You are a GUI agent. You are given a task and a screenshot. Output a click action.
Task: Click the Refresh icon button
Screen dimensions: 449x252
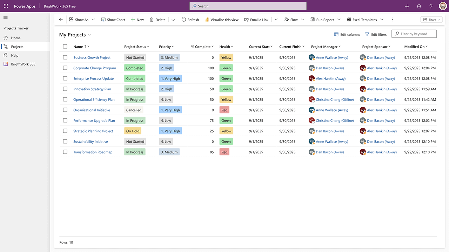(183, 20)
